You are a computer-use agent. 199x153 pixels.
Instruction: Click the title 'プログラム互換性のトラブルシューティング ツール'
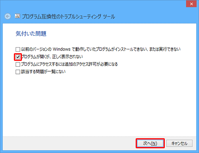[x=68, y=17]
